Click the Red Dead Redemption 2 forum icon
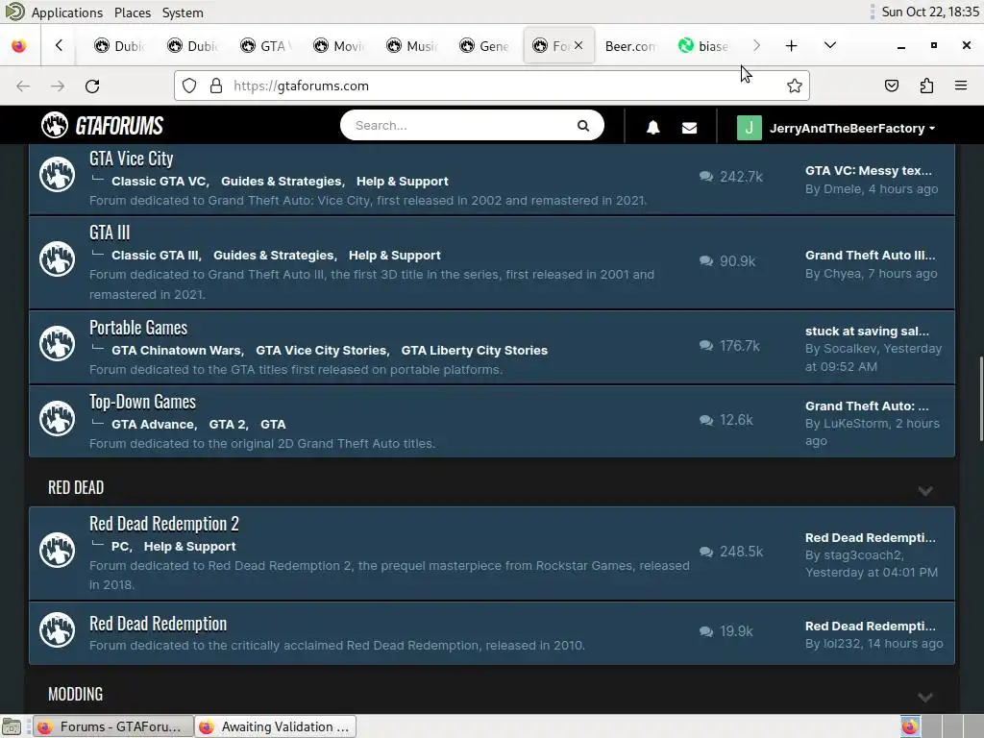984x738 pixels. coord(57,551)
